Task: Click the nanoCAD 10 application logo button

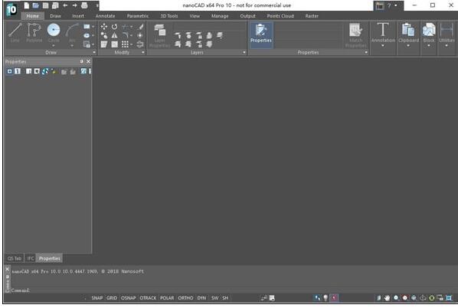Action: pyautogui.click(x=11, y=9)
